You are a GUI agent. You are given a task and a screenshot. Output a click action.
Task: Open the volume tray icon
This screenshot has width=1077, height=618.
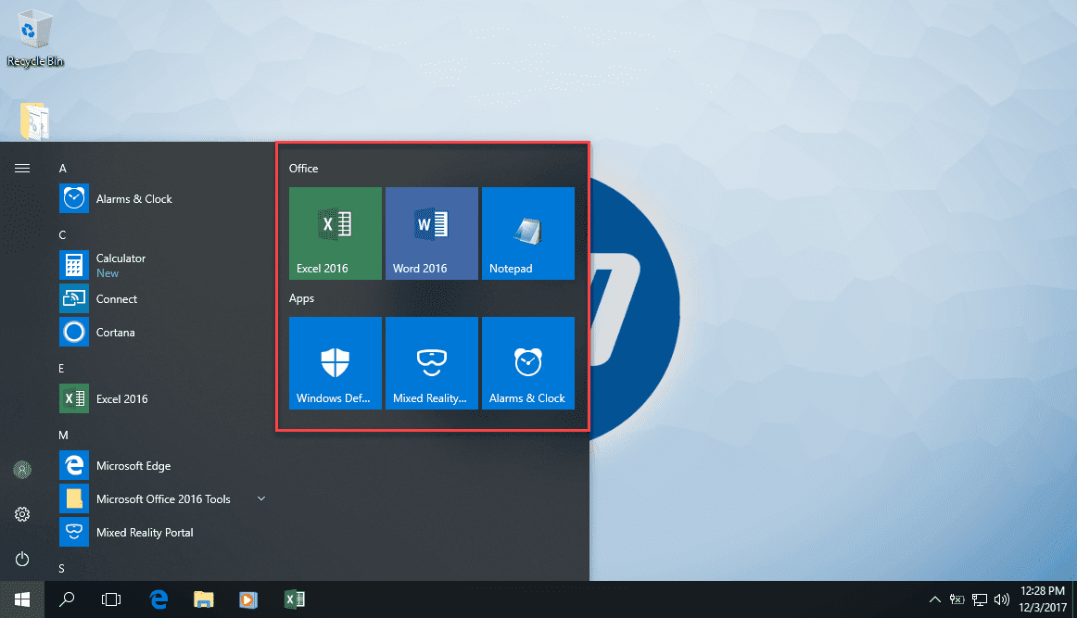1001,599
